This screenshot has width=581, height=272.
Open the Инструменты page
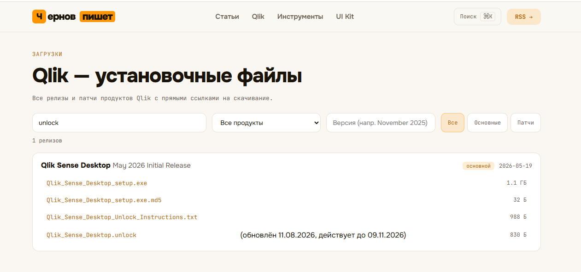tap(300, 17)
